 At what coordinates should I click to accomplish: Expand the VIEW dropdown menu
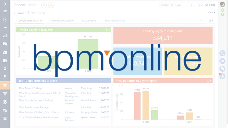click(211, 13)
